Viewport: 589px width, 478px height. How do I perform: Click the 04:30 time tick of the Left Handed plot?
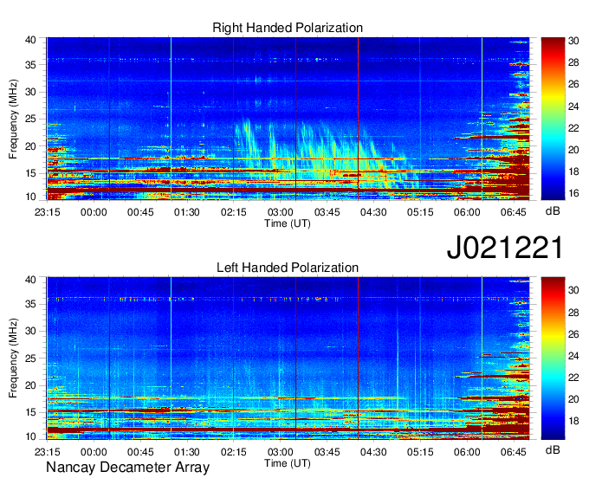373,452
